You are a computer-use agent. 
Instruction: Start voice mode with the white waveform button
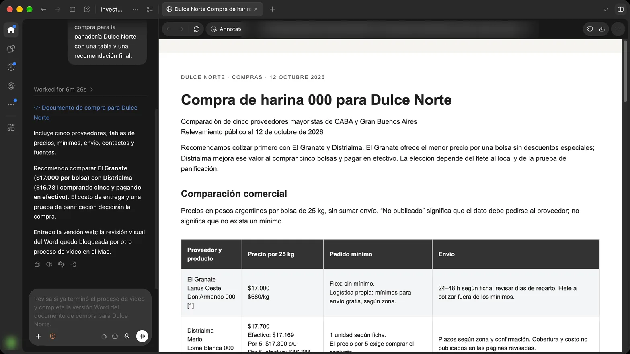click(142, 336)
